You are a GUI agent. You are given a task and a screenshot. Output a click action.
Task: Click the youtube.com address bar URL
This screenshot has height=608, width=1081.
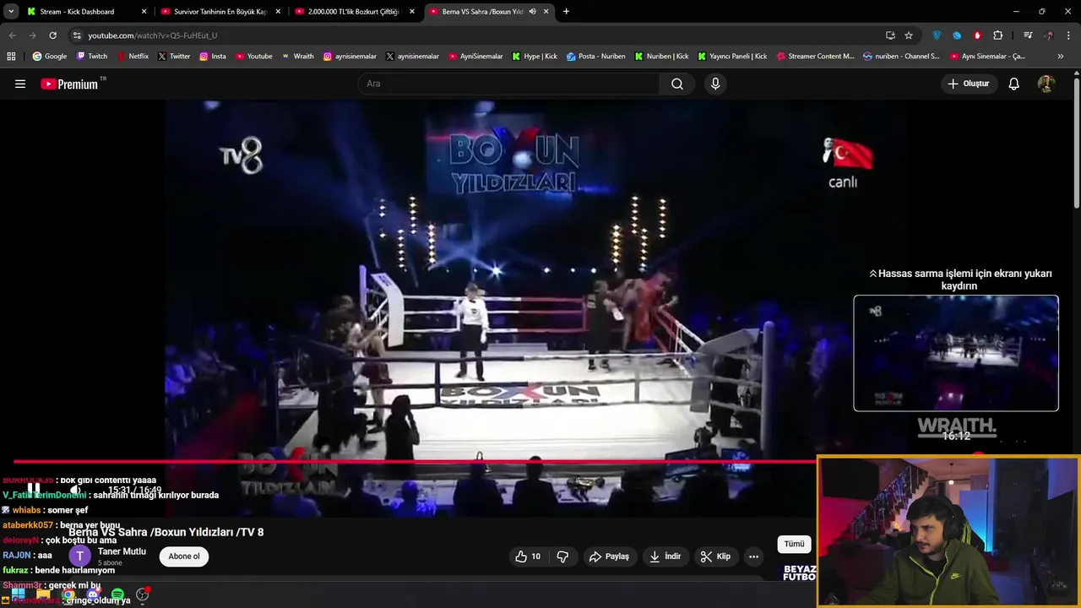[153, 35]
